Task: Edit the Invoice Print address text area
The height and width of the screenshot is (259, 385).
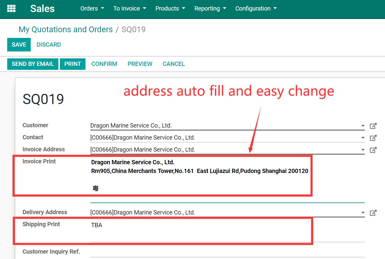Action: coord(227,180)
